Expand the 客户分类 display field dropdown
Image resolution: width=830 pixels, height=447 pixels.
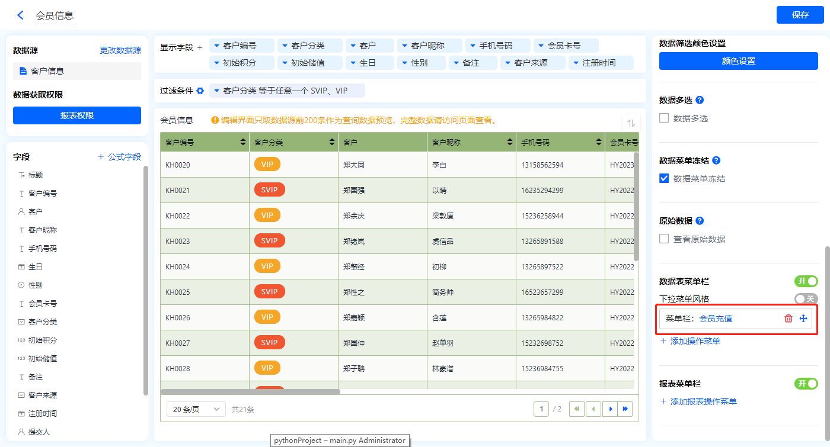(285, 46)
